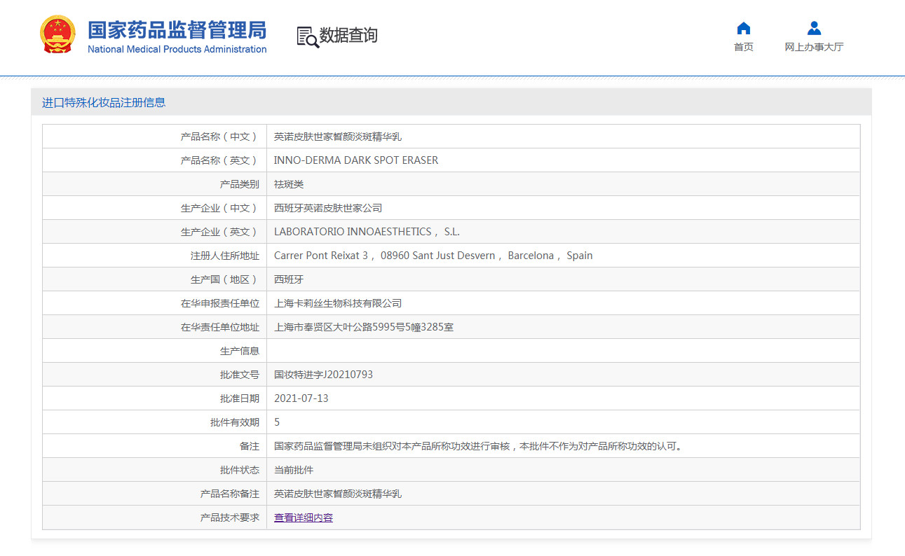Click the 2021-07-13 approval date
The height and width of the screenshot is (556, 905).
tap(301, 398)
